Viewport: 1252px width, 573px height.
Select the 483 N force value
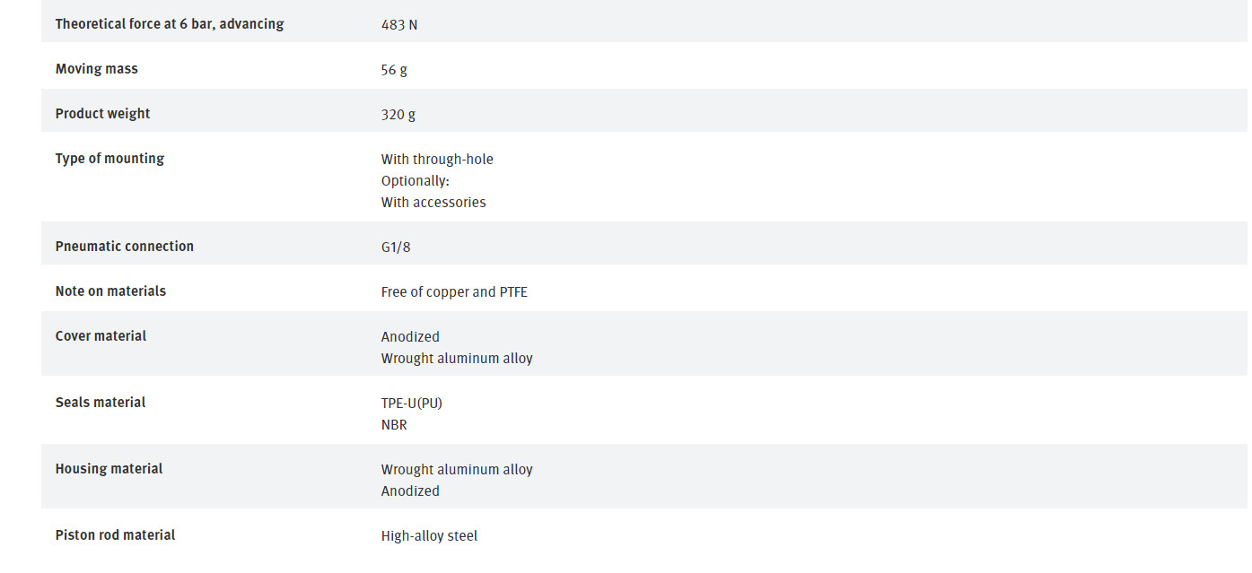[x=399, y=25]
